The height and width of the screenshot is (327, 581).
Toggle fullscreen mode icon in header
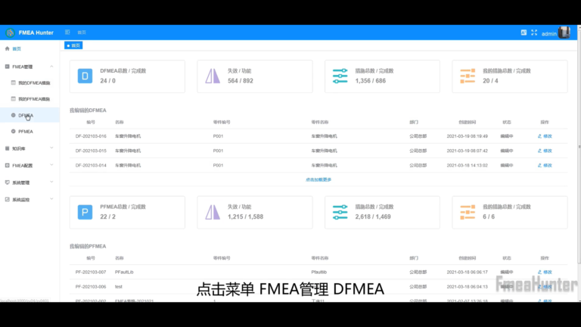[x=534, y=33]
